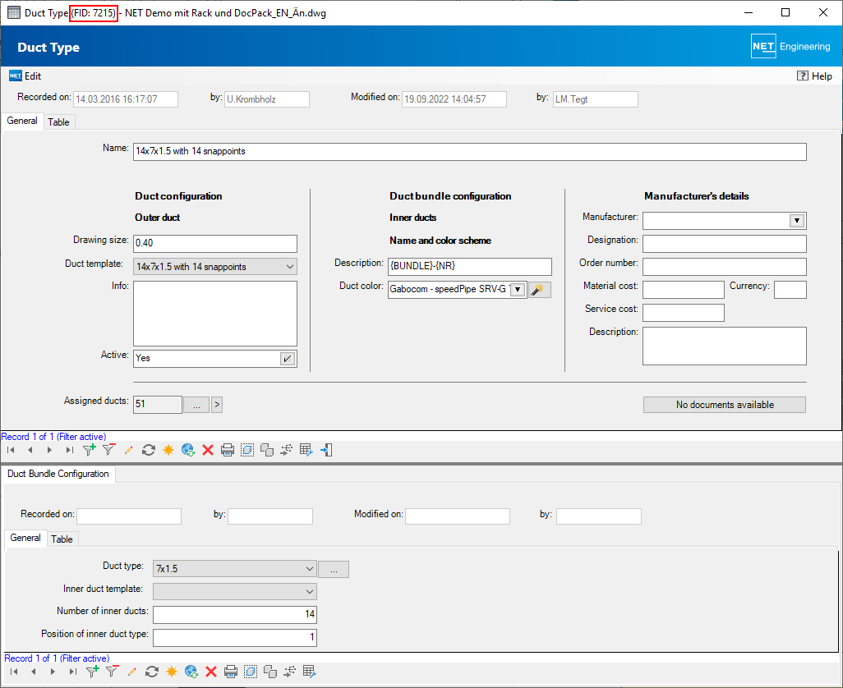
Task: Go to next record in Duct Bundle Configuration toolbar
Action: 53,672
